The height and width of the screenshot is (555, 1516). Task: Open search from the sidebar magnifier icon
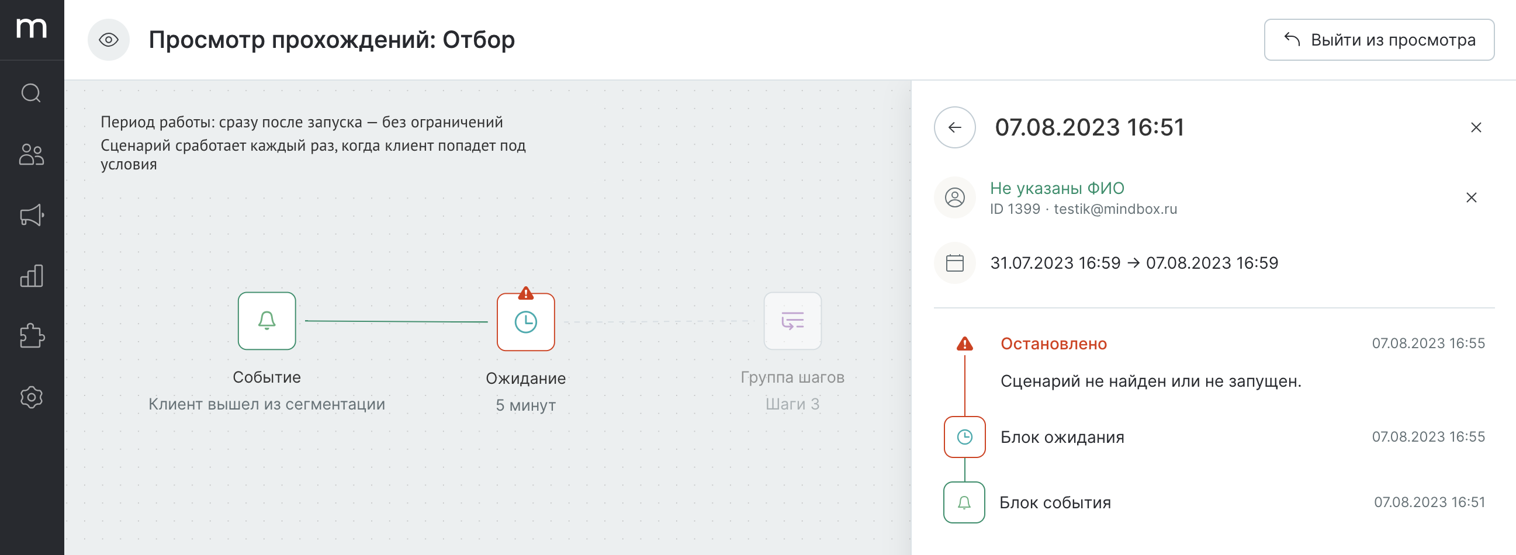click(x=31, y=93)
